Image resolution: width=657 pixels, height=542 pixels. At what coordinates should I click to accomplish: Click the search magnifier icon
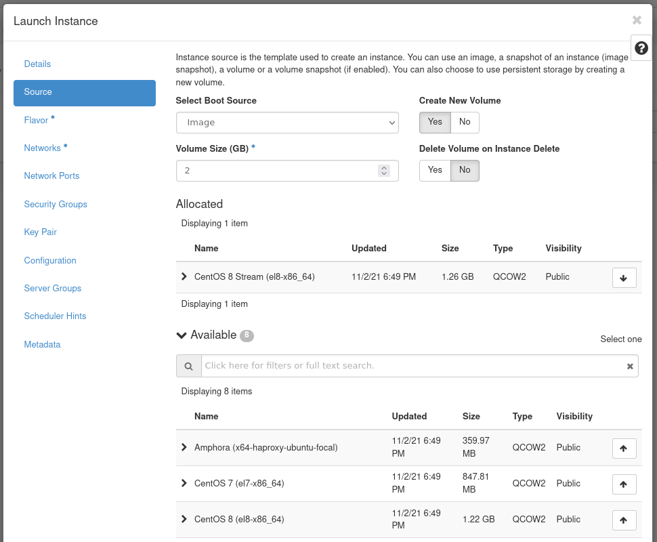189,366
